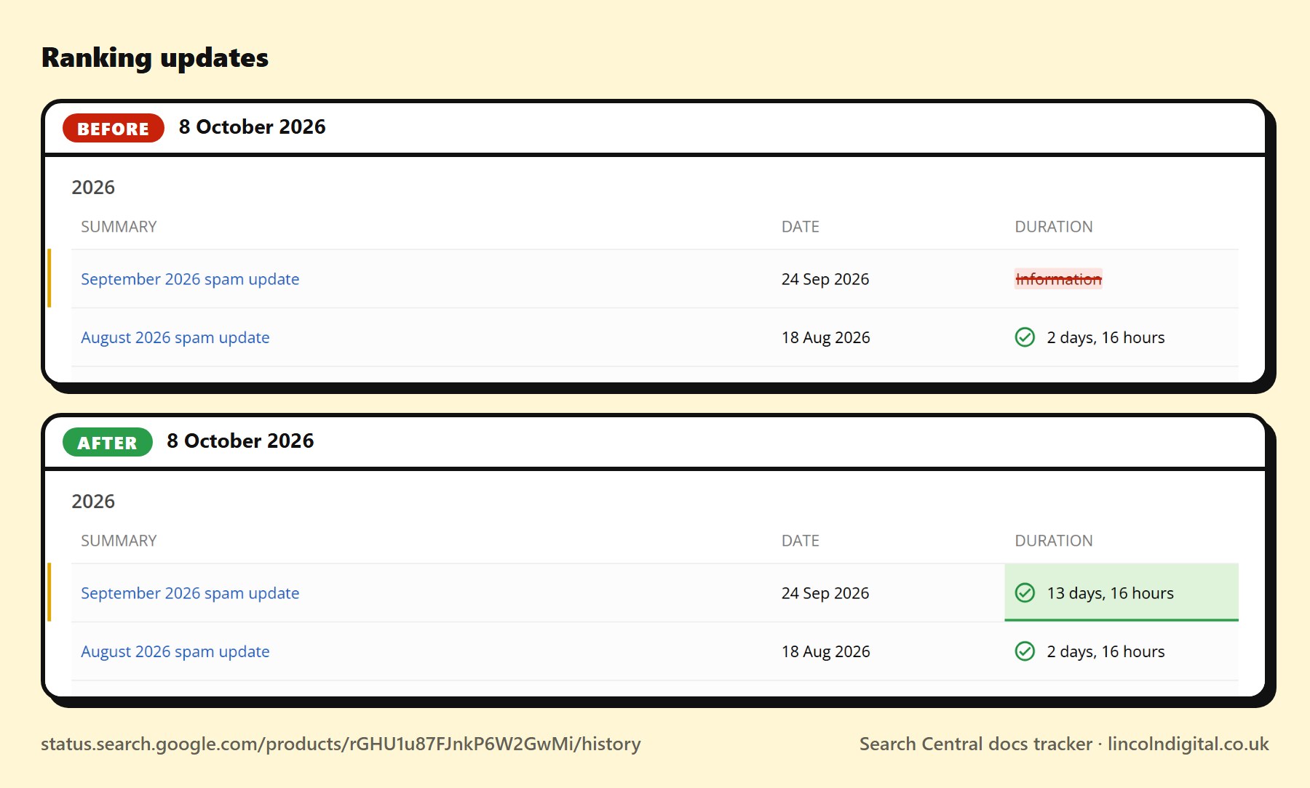Select 24 Sep 2026 date in Before panel
The image size is (1310, 788).
(825, 279)
